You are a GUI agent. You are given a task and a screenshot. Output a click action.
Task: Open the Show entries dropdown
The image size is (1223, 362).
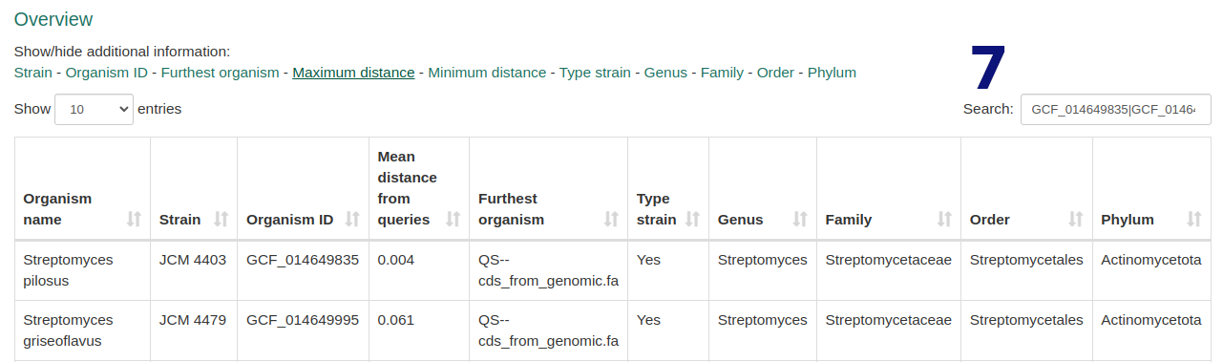coord(94,109)
